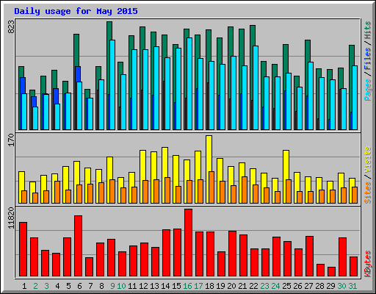The height and width of the screenshot is (294, 376).
Task: Click the red KBytes bar for day 1
Action: tap(23, 249)
